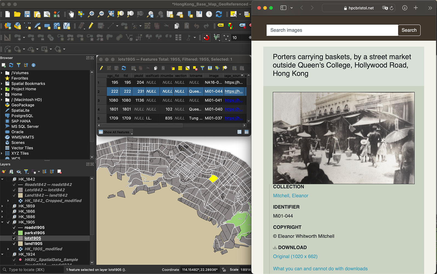The height and width of the screenshot is (274, 437).
Task: Toggle editing pencil in the attribute table
Action: pos(101,68)
